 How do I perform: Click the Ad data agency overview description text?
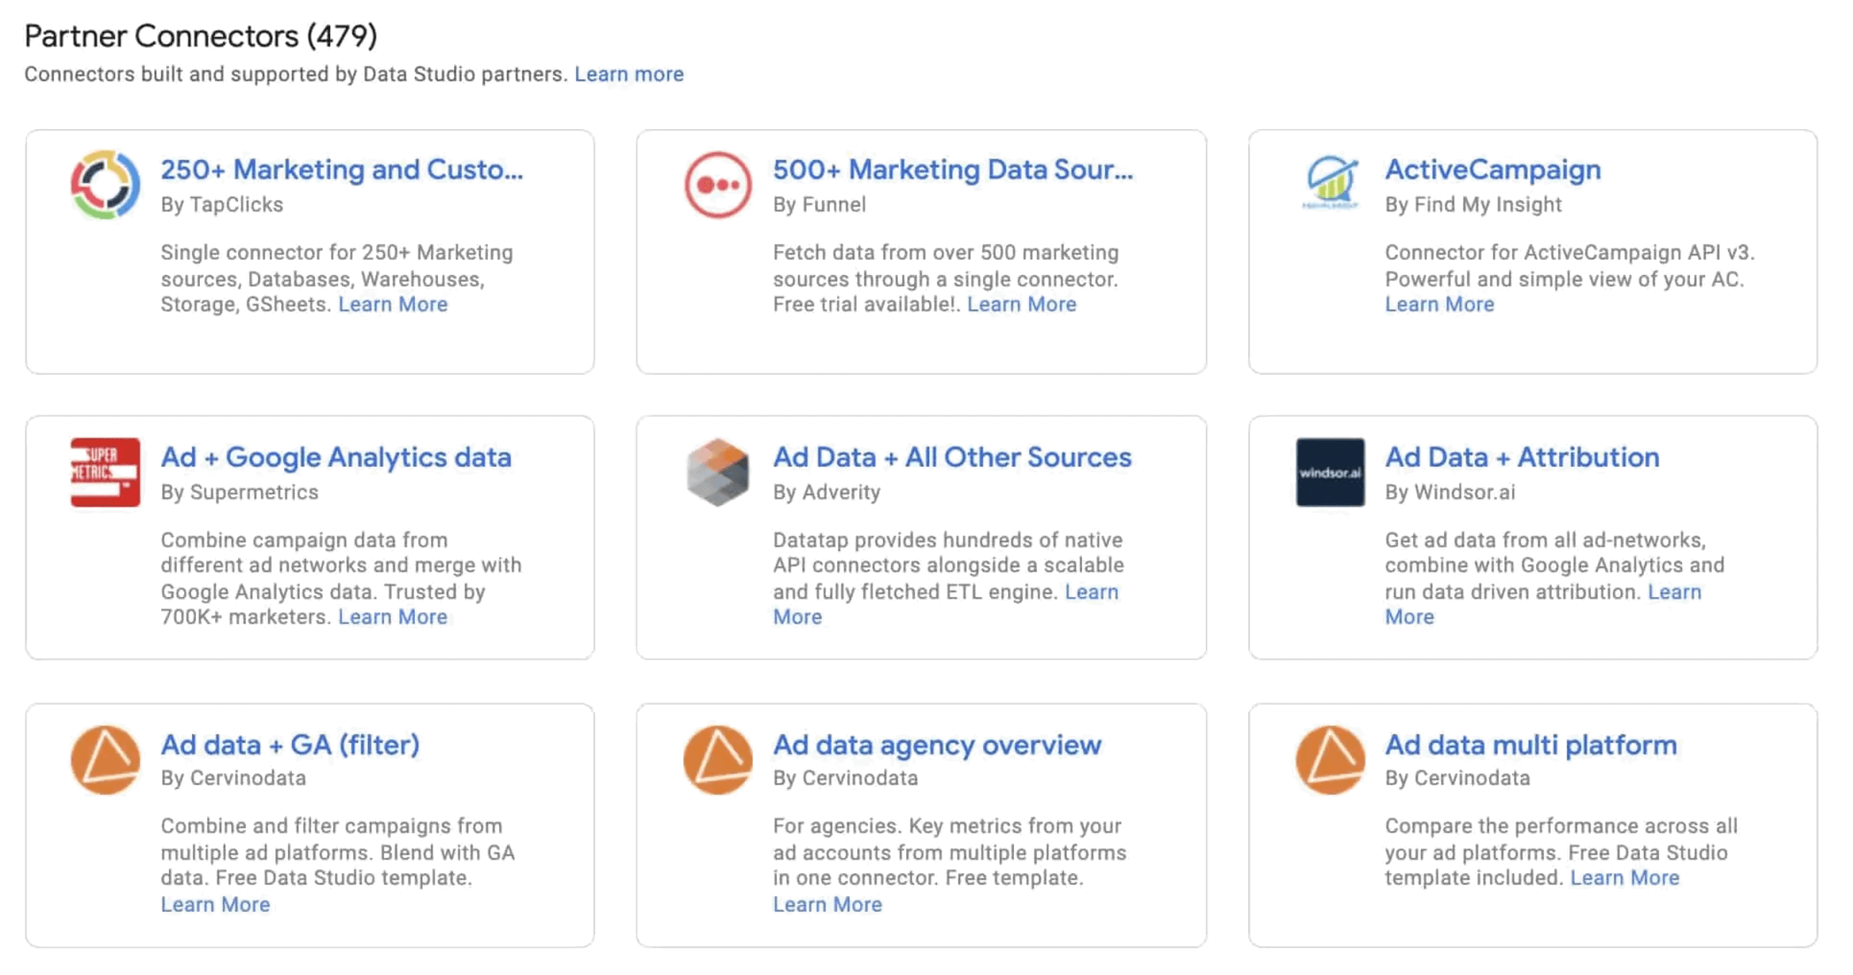949,852
